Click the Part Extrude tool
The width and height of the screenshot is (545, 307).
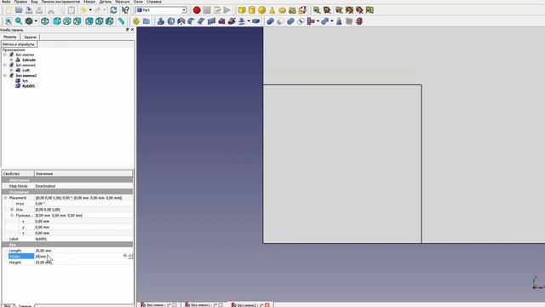(161, 21)
